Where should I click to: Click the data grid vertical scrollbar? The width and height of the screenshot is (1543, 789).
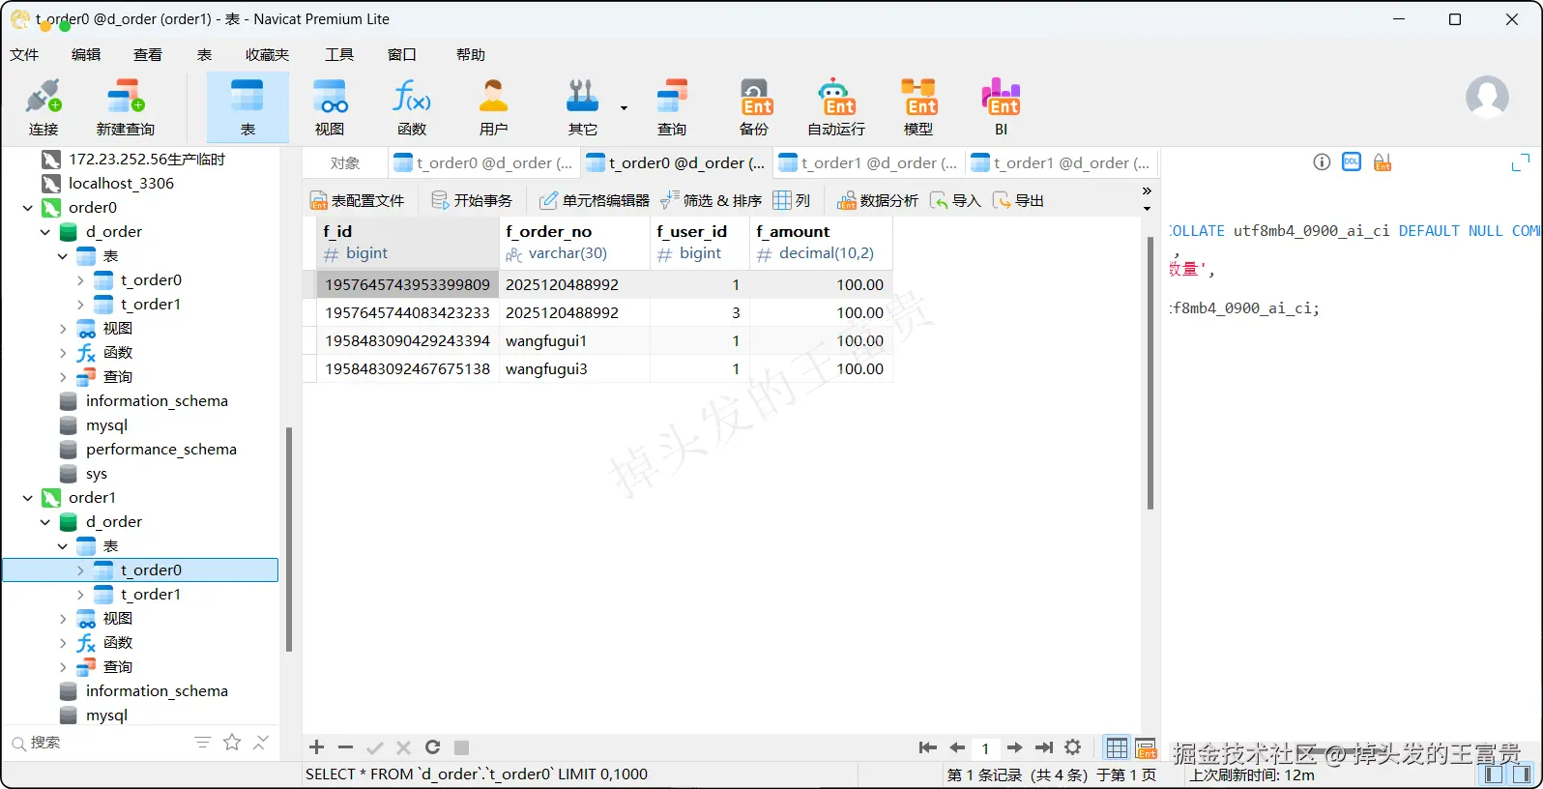click(x=1150, y=372)
